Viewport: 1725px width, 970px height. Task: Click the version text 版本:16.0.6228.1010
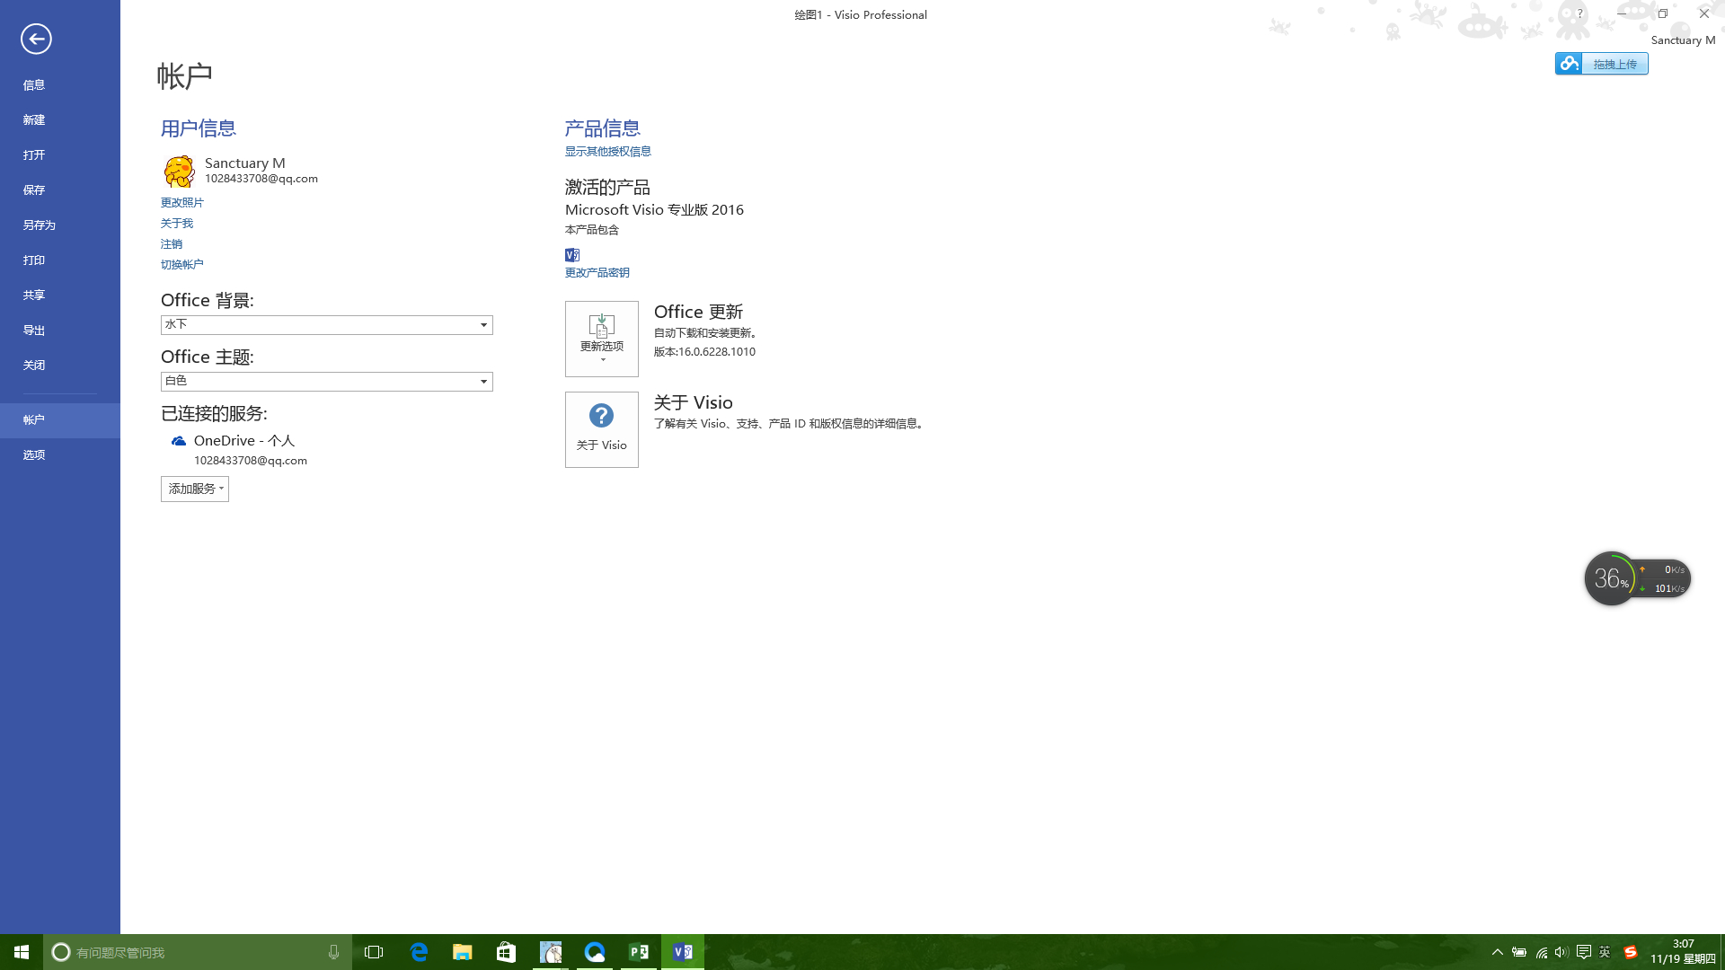tap(704, 352)
